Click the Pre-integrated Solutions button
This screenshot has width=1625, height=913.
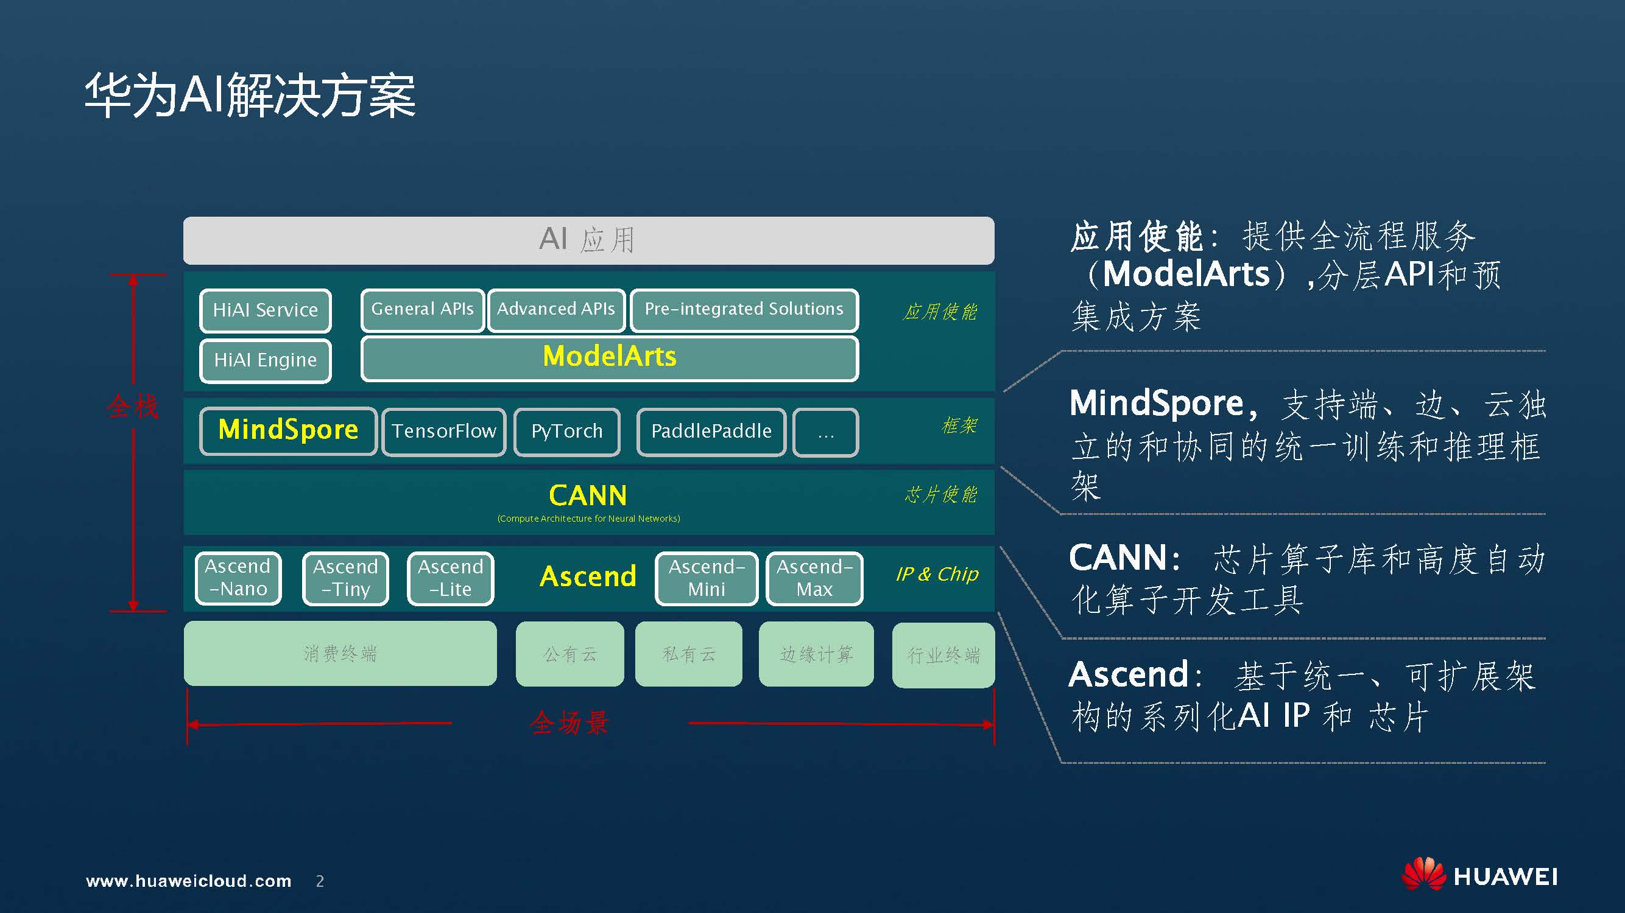pyautogui.click(x=744, y=310)
